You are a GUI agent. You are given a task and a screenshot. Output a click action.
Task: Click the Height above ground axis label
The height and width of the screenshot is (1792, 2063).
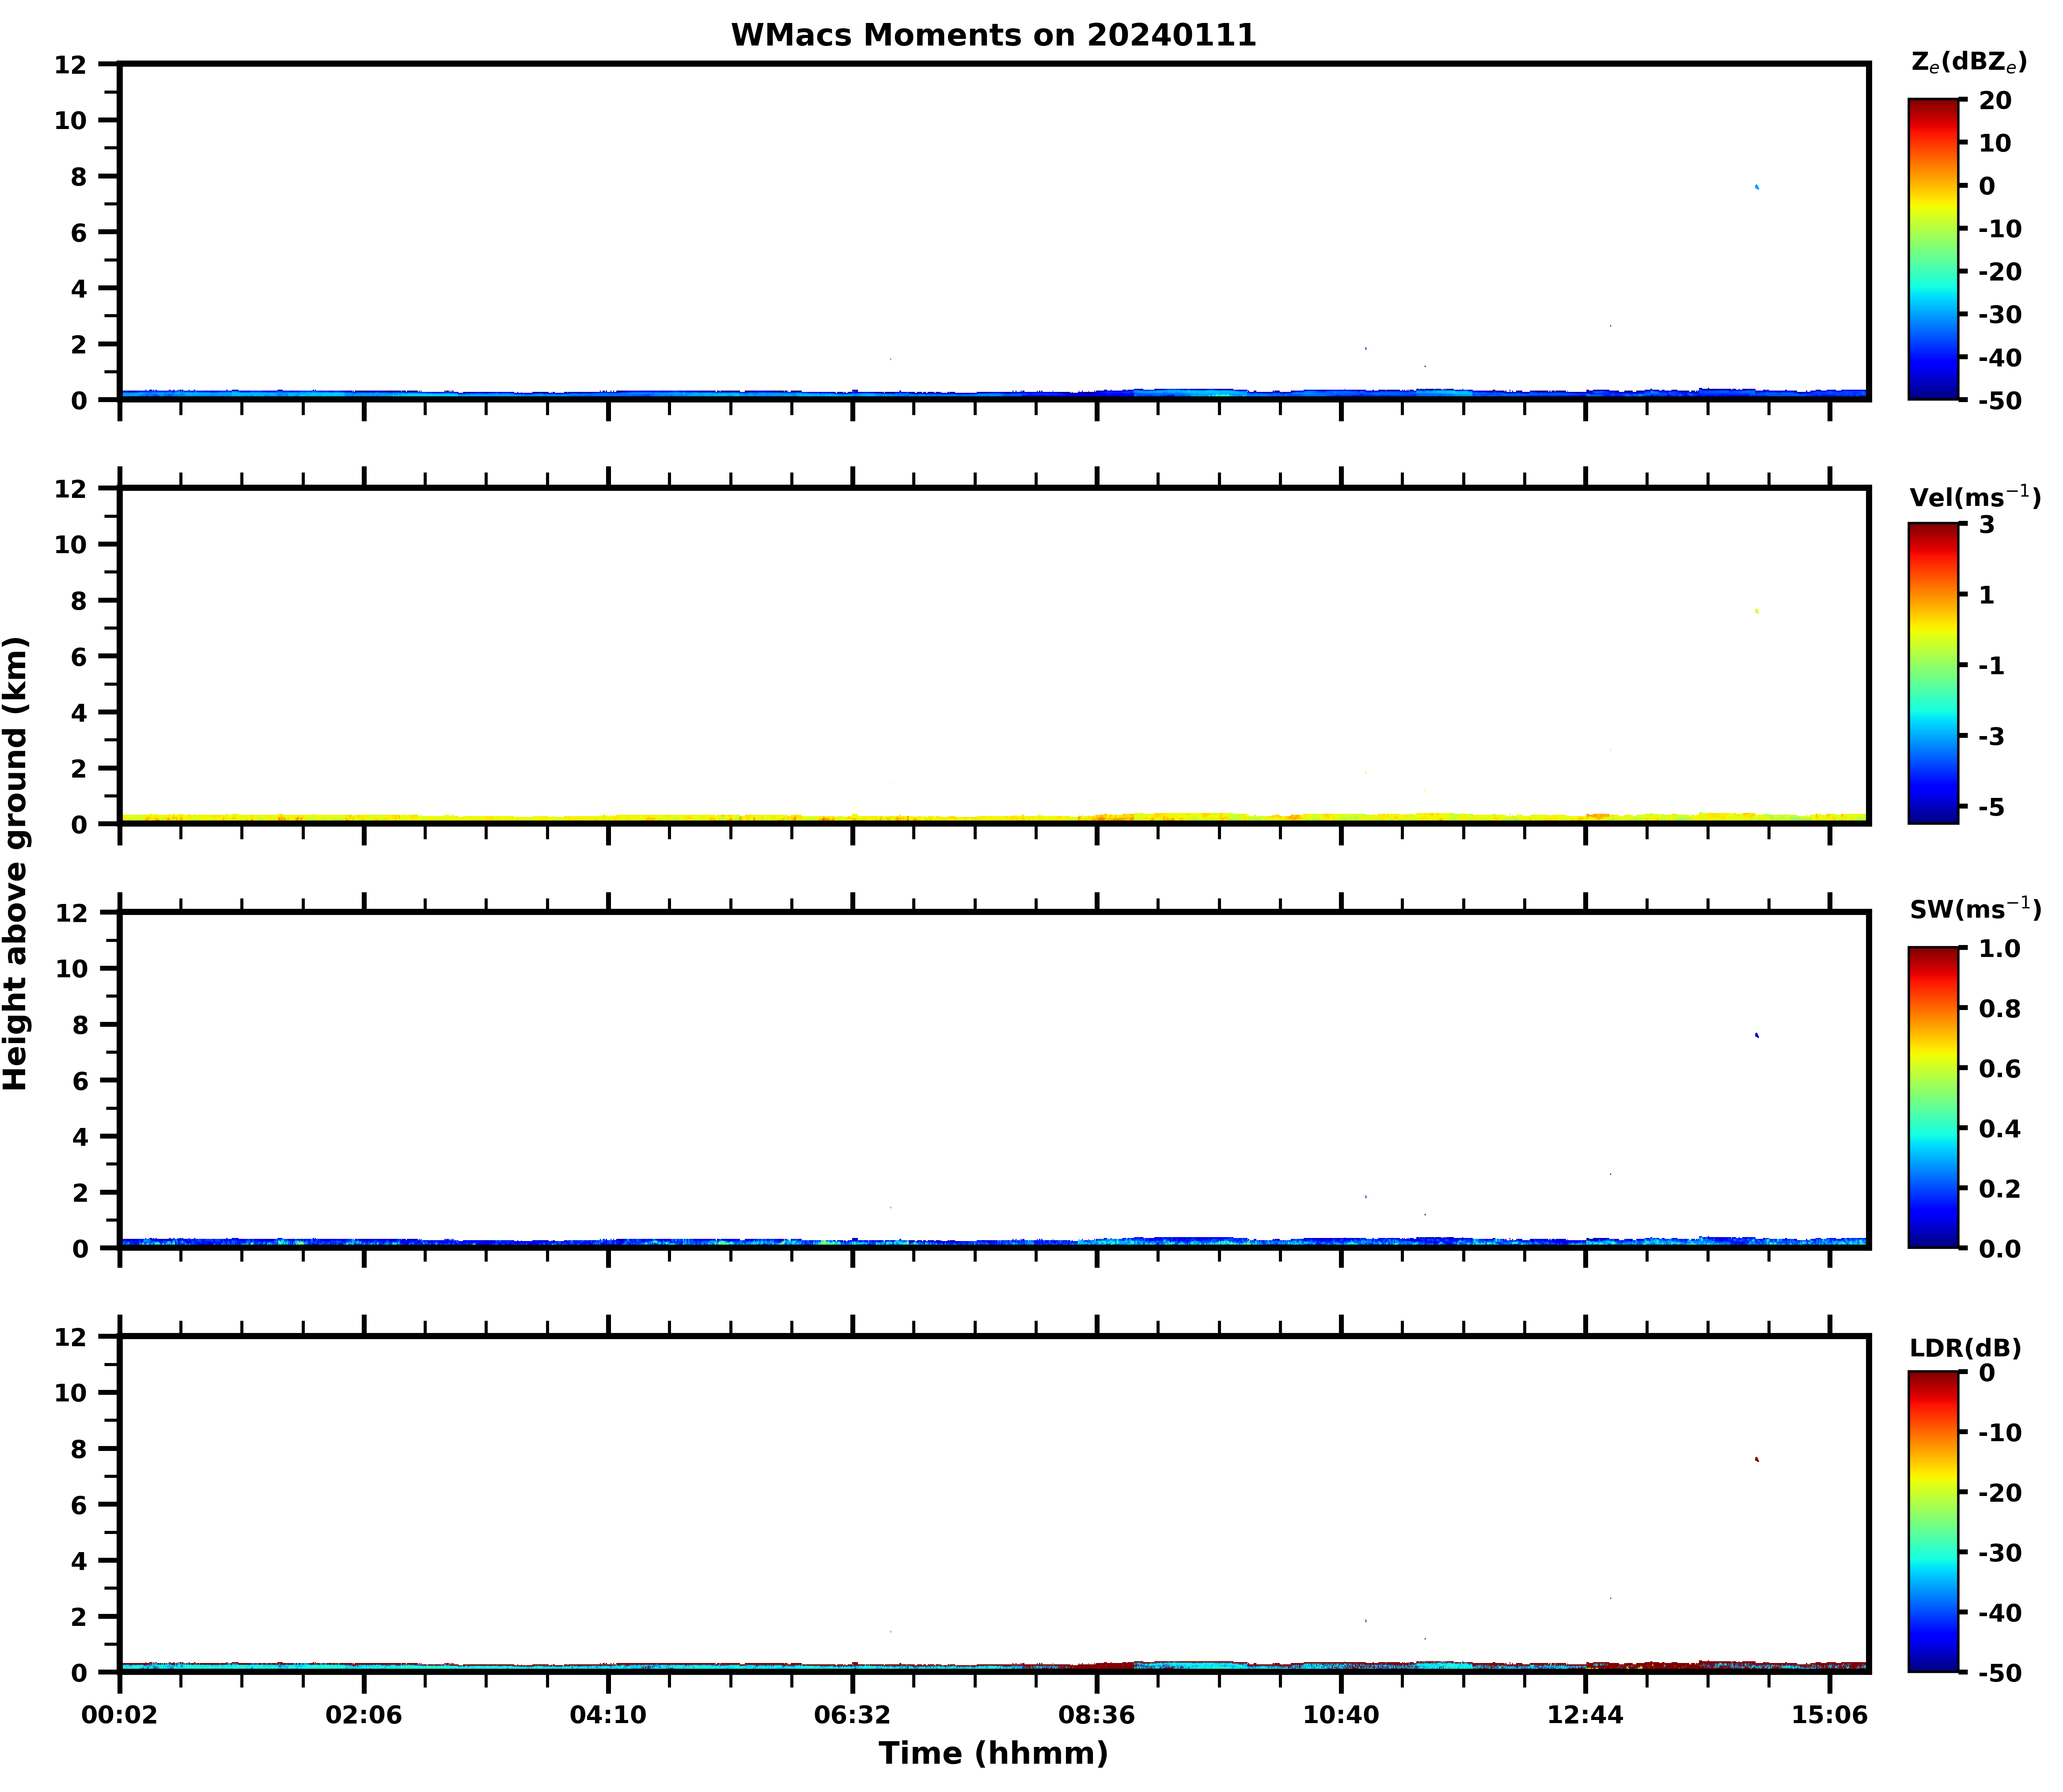tap(16, 862)
